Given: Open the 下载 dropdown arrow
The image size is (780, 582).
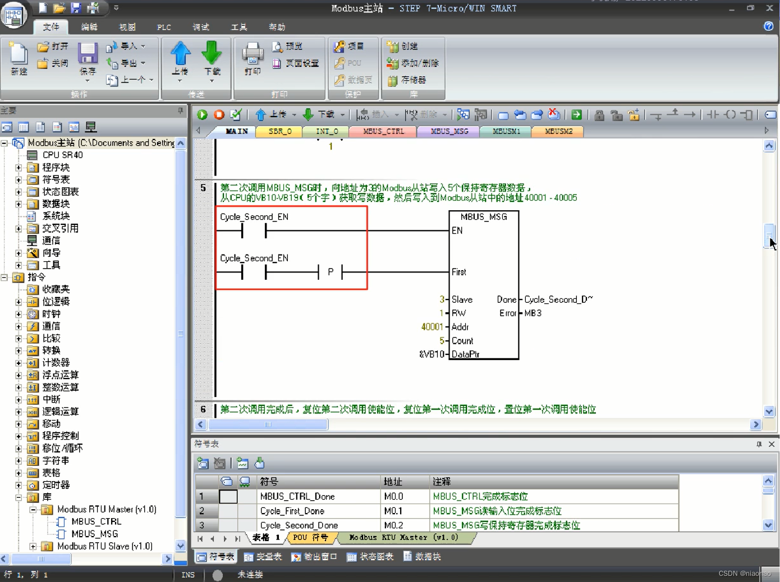Looking at the screenshot, I should (343, 114).
